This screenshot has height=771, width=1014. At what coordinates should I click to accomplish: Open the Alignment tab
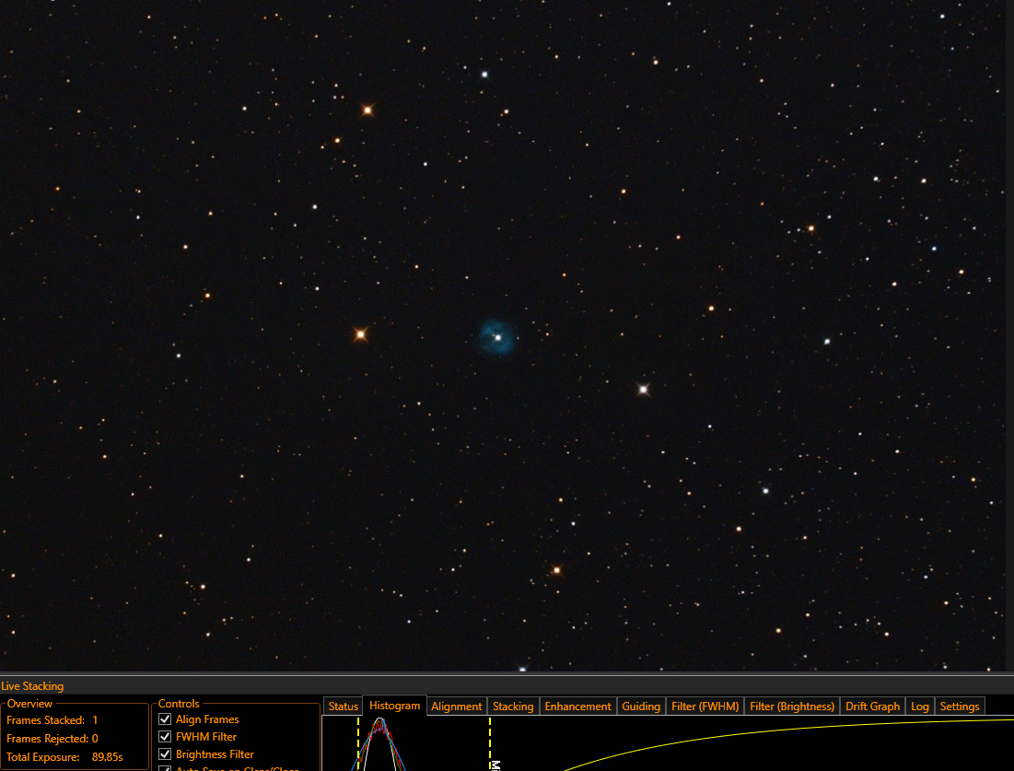tap(457, 707)
